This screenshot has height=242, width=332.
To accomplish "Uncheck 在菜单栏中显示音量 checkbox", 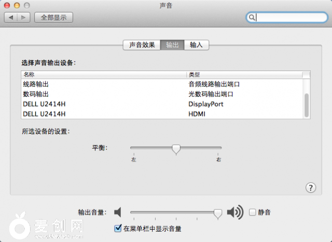I will pyautogui.click(x=117, y=227).
